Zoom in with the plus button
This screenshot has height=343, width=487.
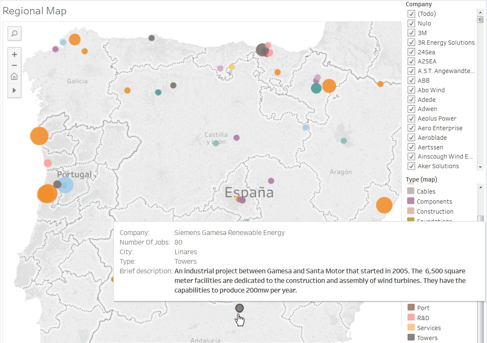point(14,54)
